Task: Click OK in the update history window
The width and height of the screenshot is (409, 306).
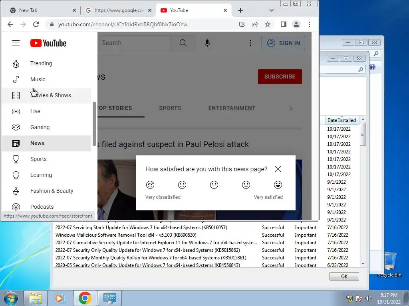Action: coord(344,277)
